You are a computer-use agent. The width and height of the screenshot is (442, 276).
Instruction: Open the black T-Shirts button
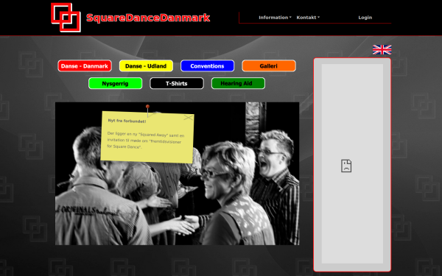177,83
